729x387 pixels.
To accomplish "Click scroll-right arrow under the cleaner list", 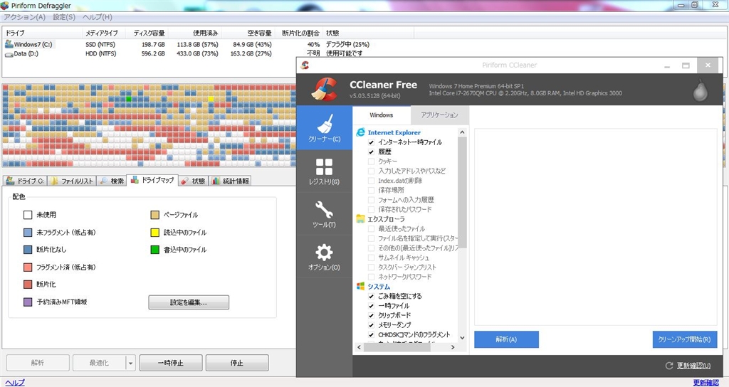I will [x=453, y=347].
